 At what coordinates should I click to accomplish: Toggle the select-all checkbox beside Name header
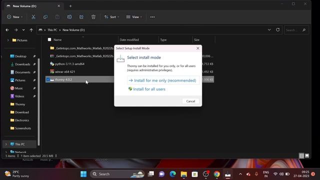coord(49,39)
